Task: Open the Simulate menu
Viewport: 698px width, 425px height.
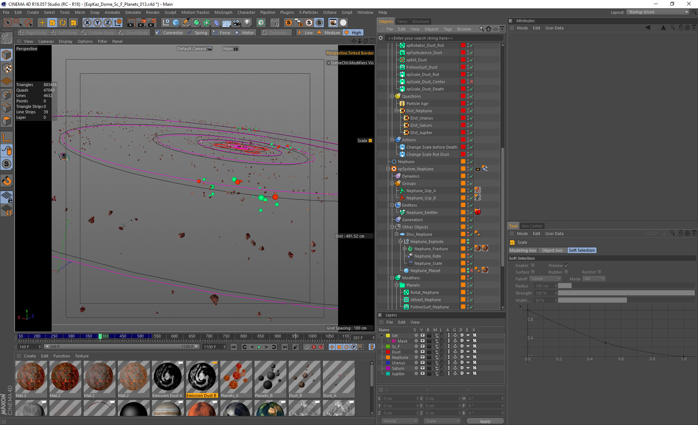Action: tap(133, 12)
